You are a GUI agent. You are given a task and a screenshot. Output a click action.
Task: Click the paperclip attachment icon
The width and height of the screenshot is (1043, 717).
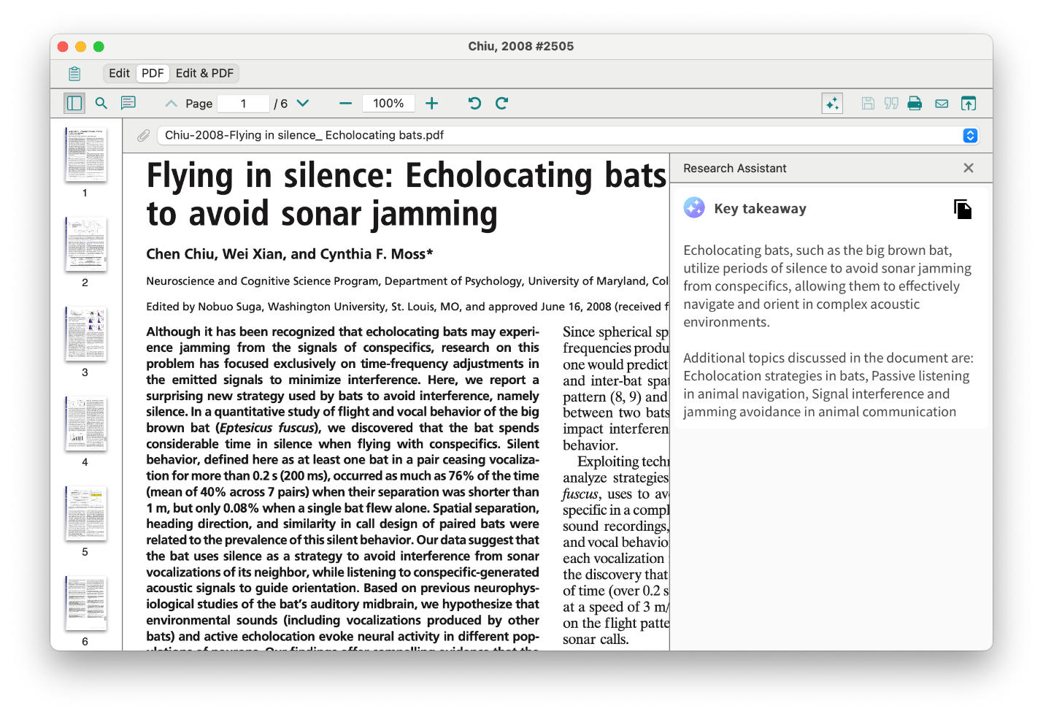pos(143,135)
